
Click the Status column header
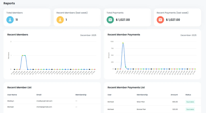coord(188,95)
